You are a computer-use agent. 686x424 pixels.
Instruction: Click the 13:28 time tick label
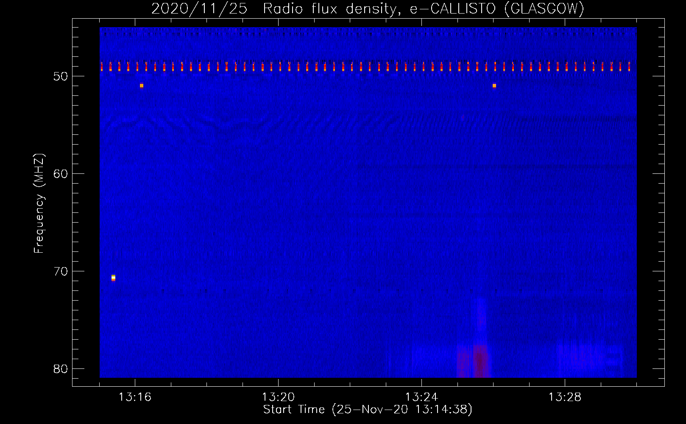coord(565,397)
